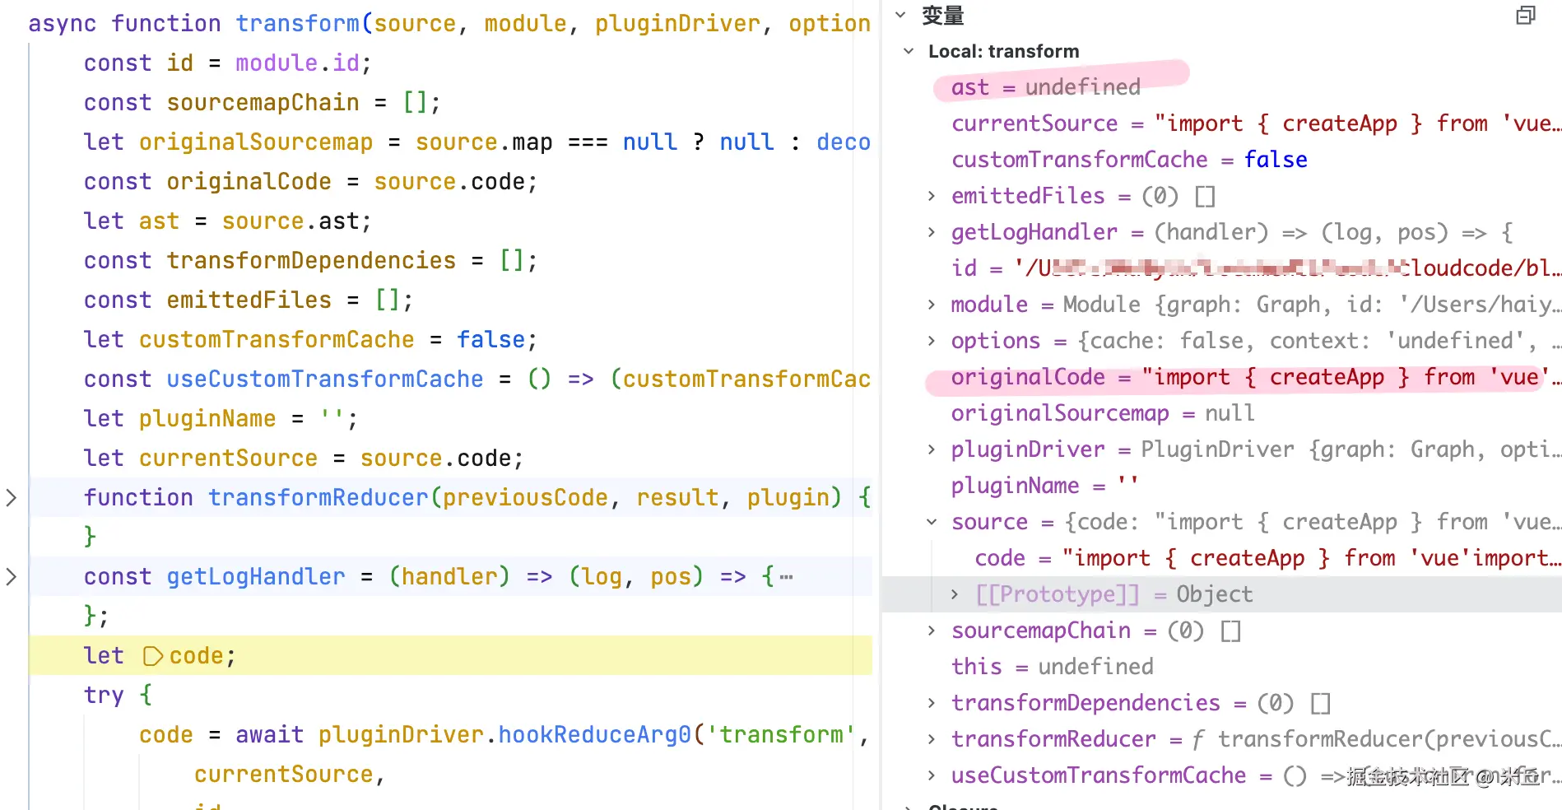Click 'currentSource,' argument line in editor
This screenshot has height=810, width=1562.
[290, 775]
